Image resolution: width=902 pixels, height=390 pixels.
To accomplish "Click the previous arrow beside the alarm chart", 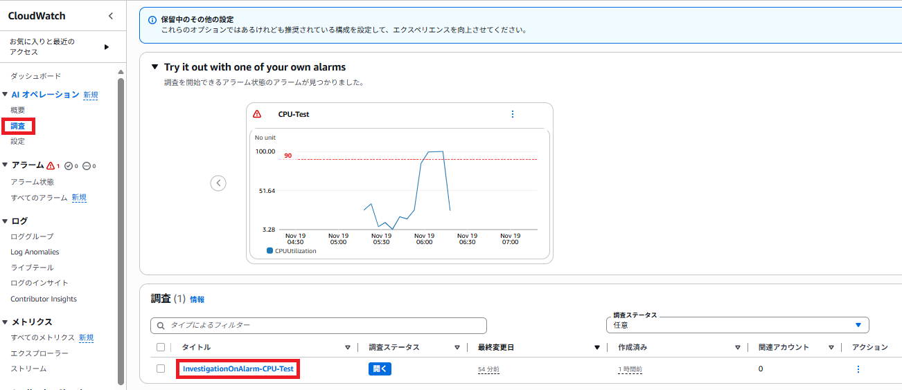I will coord(218,183).
